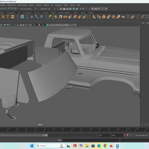Open Render Settings from status line
149x149 pixels.
71,9
